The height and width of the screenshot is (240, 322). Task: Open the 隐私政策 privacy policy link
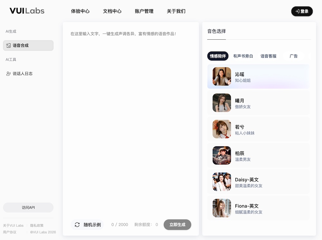(37, 225)
